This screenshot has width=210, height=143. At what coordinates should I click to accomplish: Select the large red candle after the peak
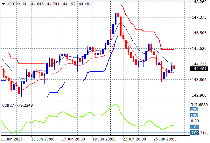[121, 26]
